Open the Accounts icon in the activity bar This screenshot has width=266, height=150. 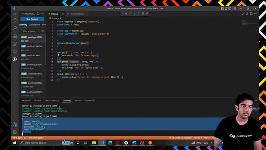[15, 125]
